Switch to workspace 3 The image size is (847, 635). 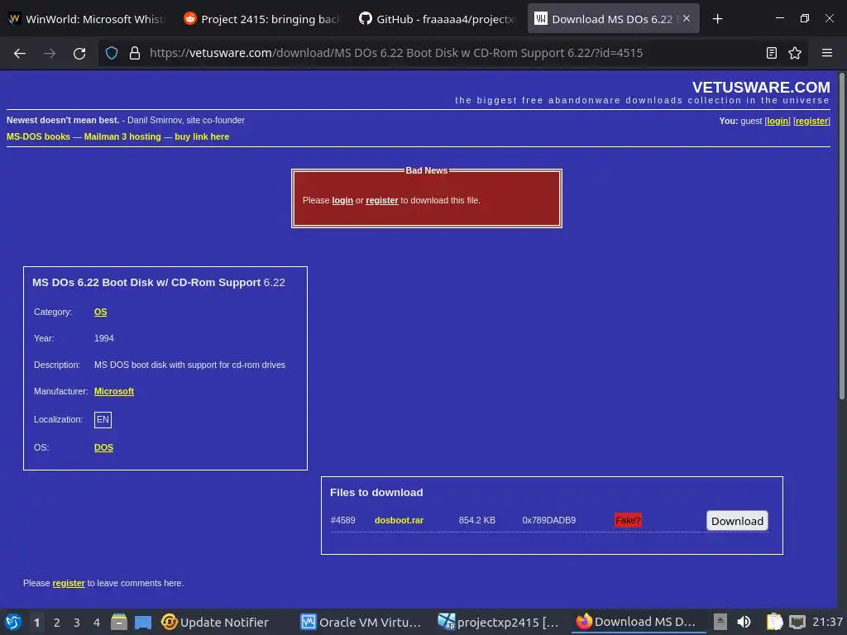coord(77,623)
